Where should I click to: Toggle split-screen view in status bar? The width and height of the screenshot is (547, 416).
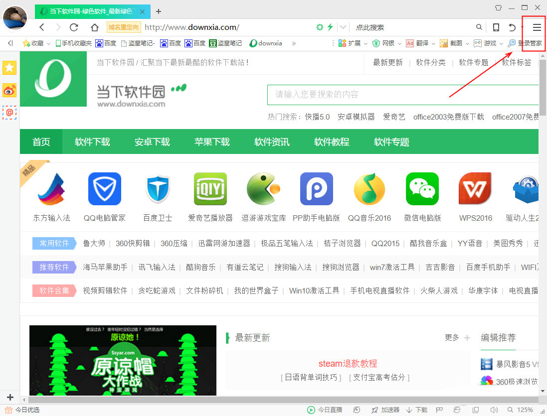pyautogui.click(x=476, y=410)
